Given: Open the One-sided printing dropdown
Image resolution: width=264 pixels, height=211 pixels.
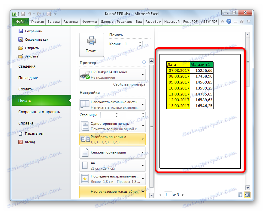Looking at the screenshot, I should 112,126.
